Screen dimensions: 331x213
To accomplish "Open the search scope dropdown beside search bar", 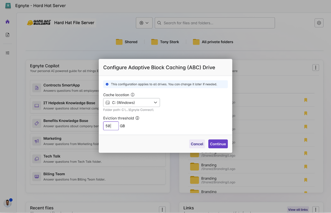I will point(144,23).
